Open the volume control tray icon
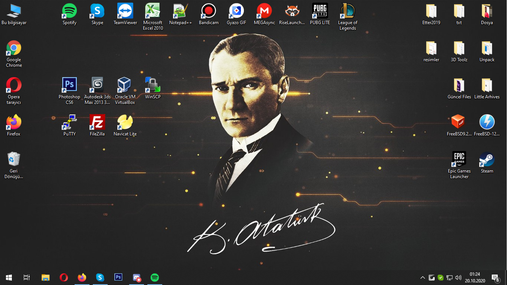 (x=458, y=278)
